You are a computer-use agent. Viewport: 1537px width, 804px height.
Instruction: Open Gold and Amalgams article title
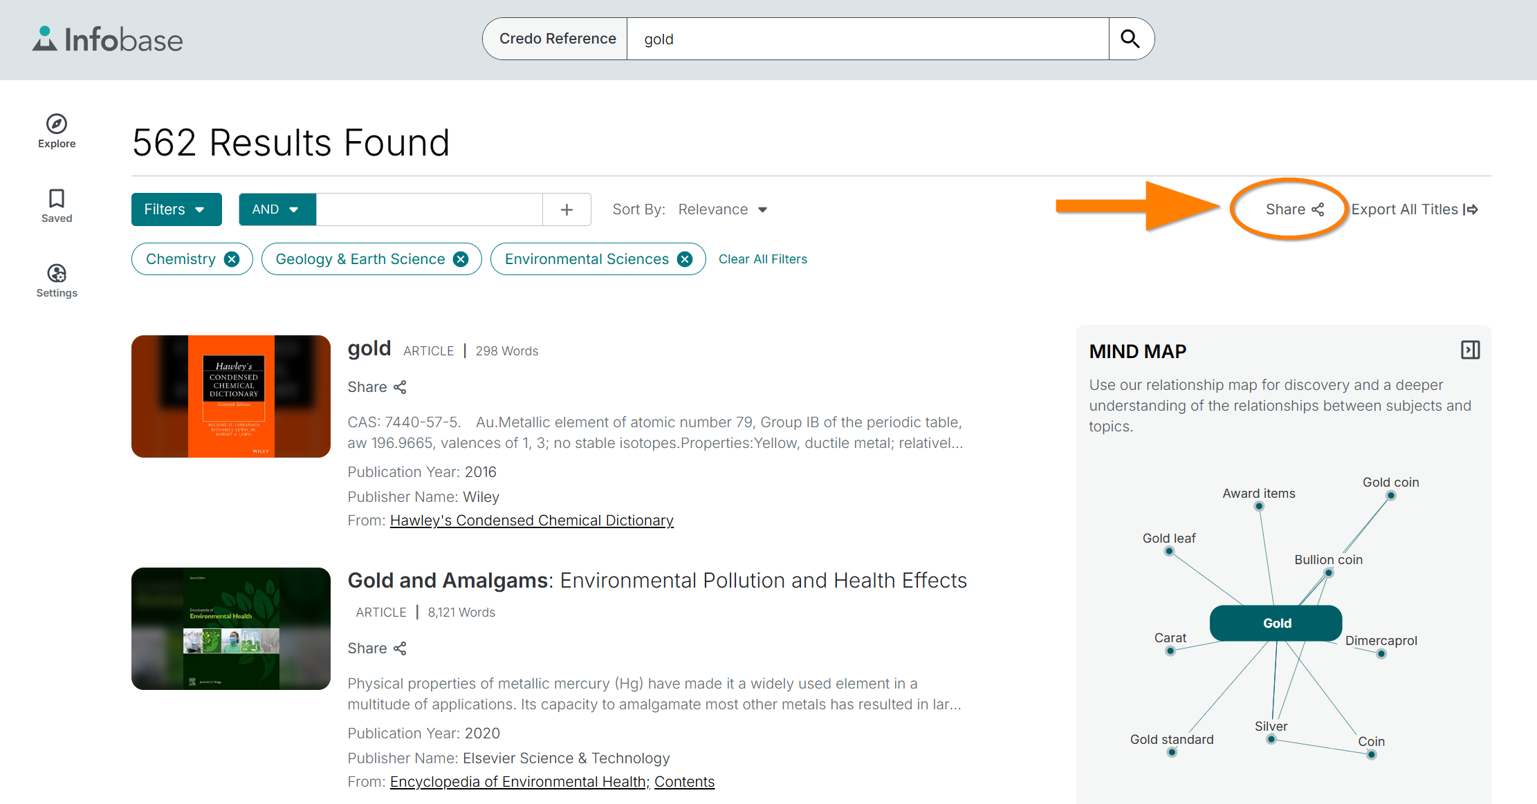[657, 581]
